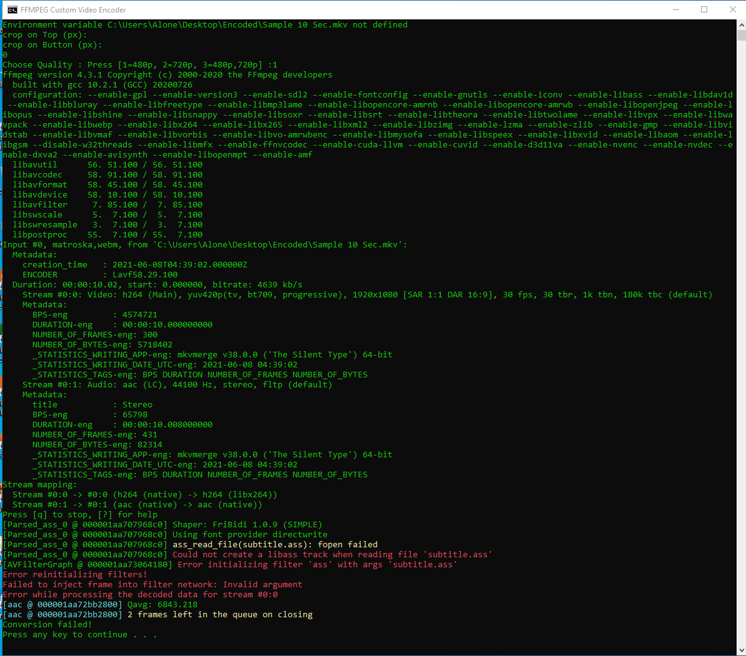
Task: Click the 'crop on Button (px):' line
Action: tap(53, 45)
